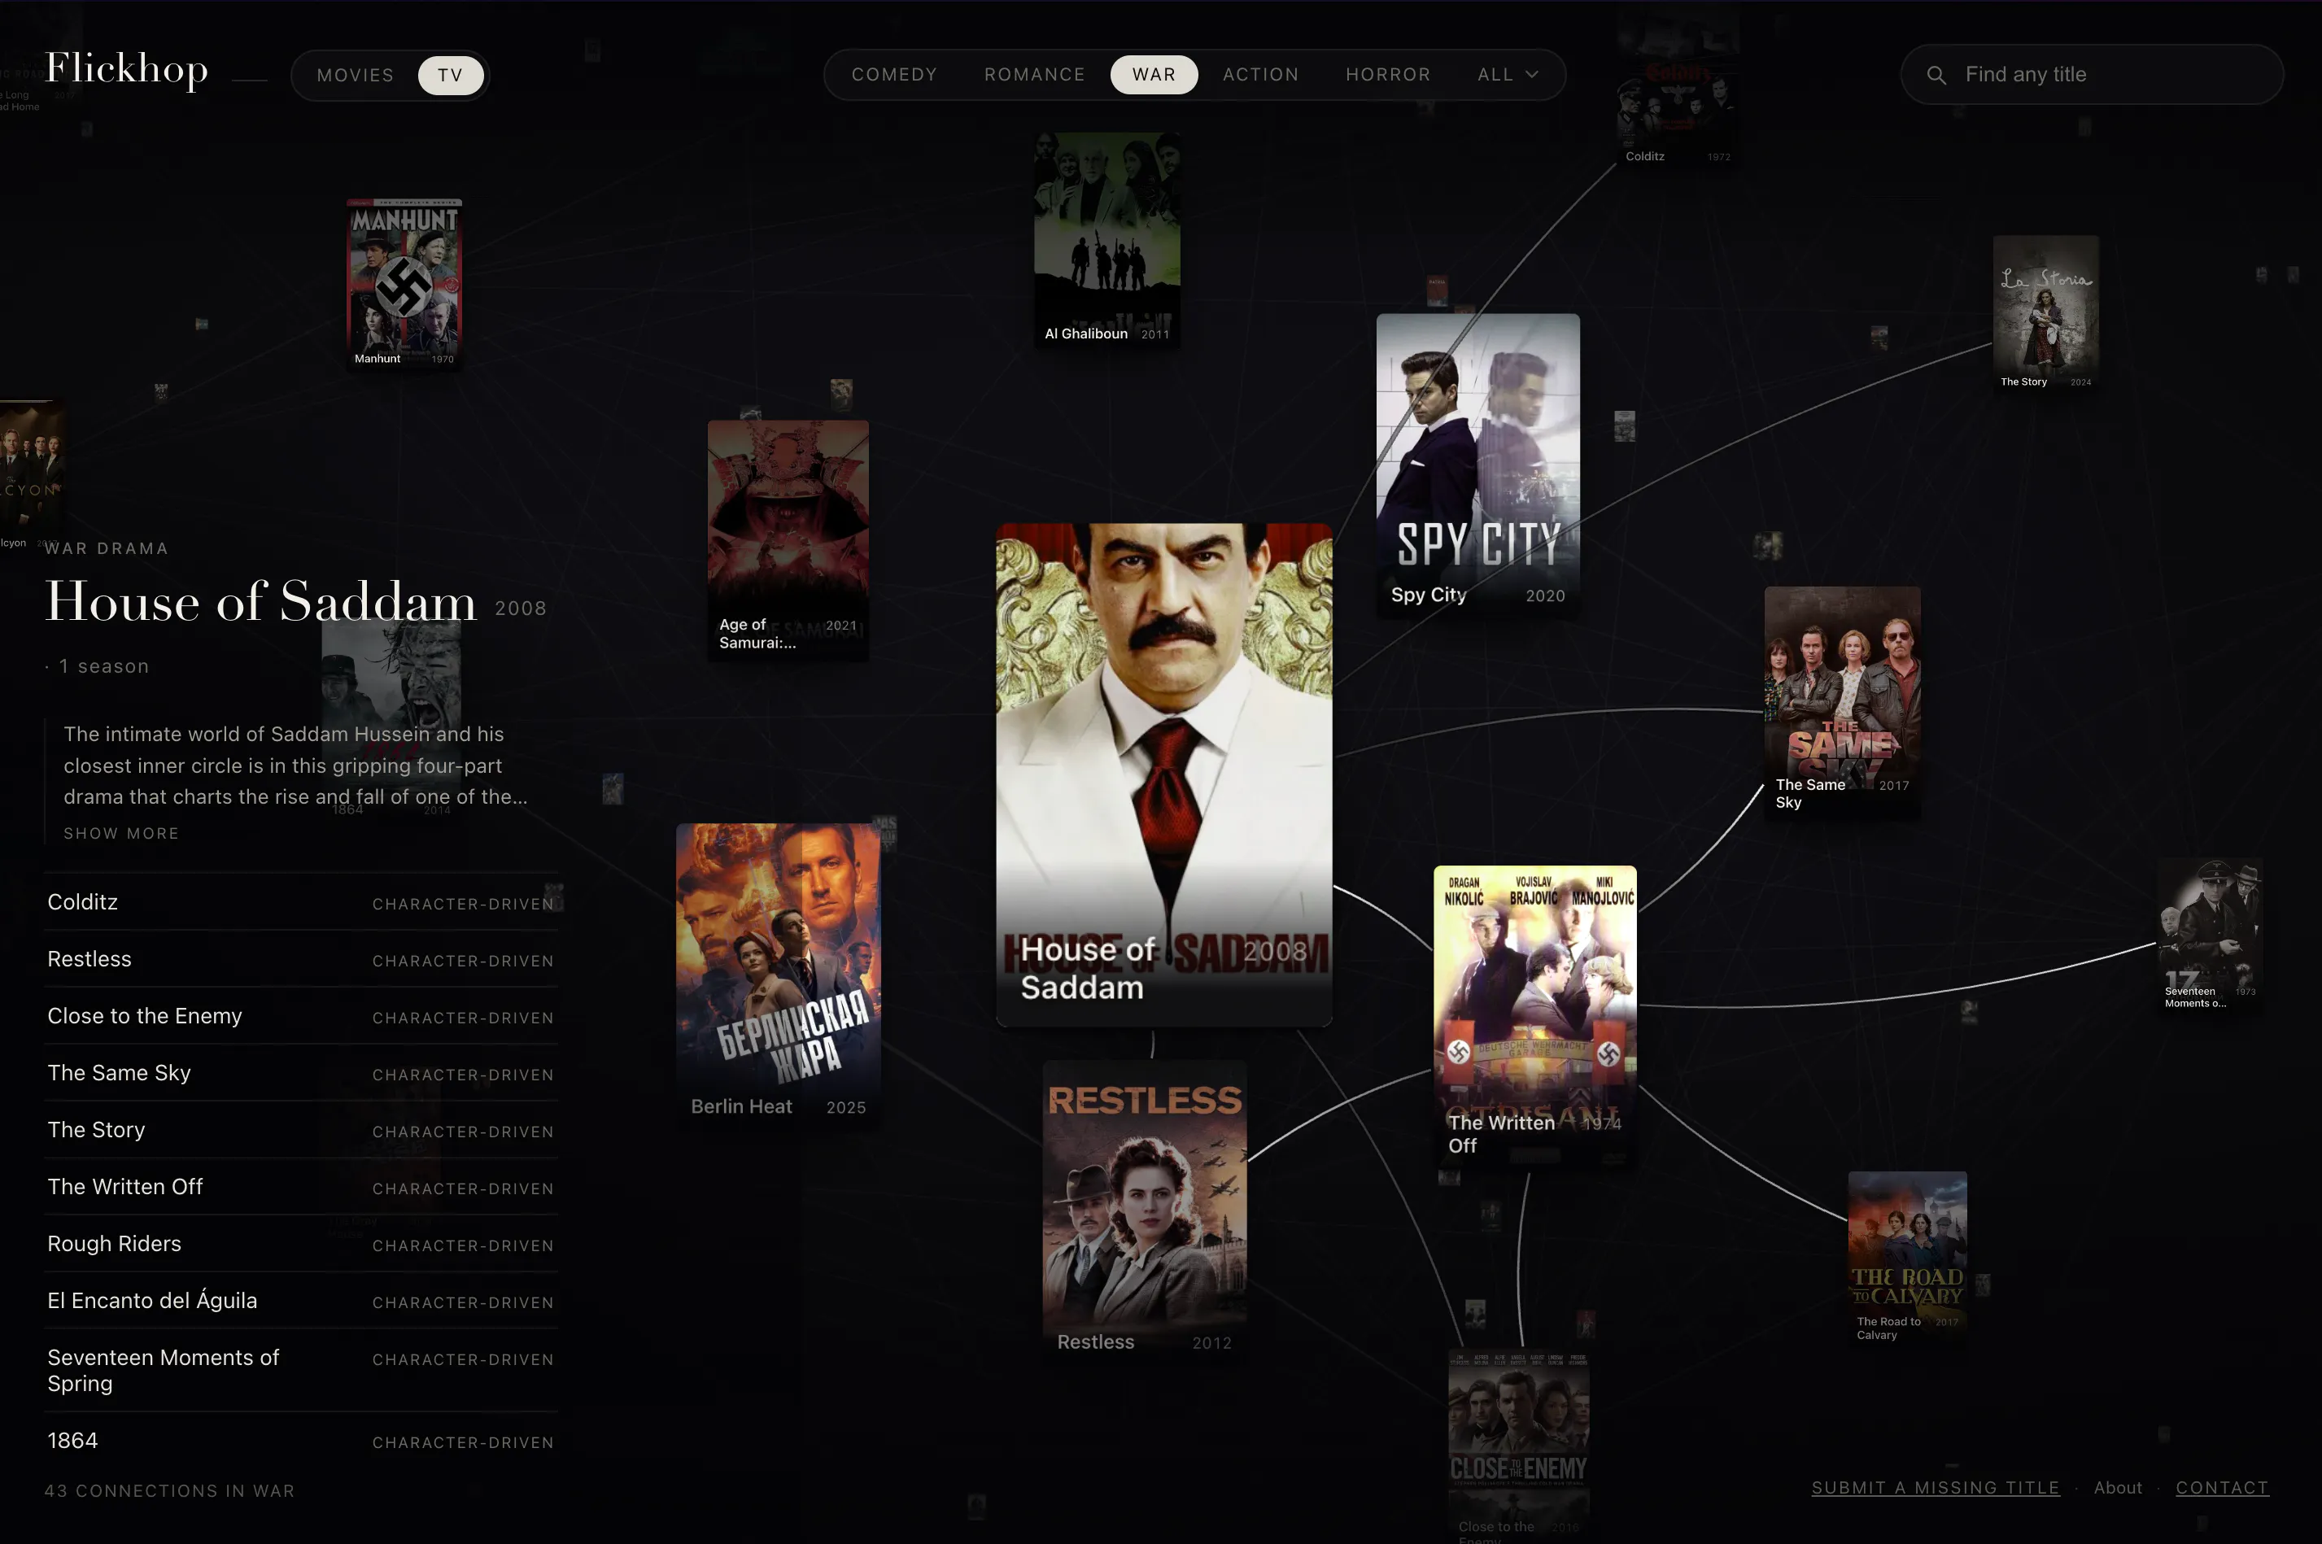Open Seventeen Moments of Spring poster thumbnail
2322x1544 pixels.
pyautogui.click(x=2209, y=936)
